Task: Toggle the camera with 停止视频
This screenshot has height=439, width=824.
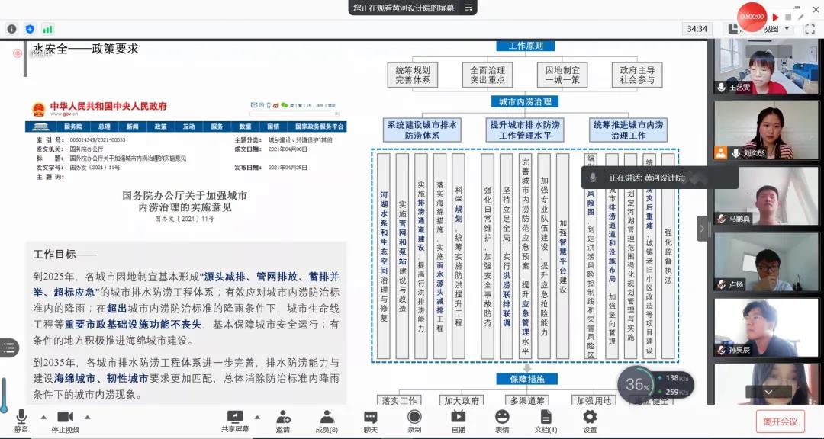Action: click(65, 421)
